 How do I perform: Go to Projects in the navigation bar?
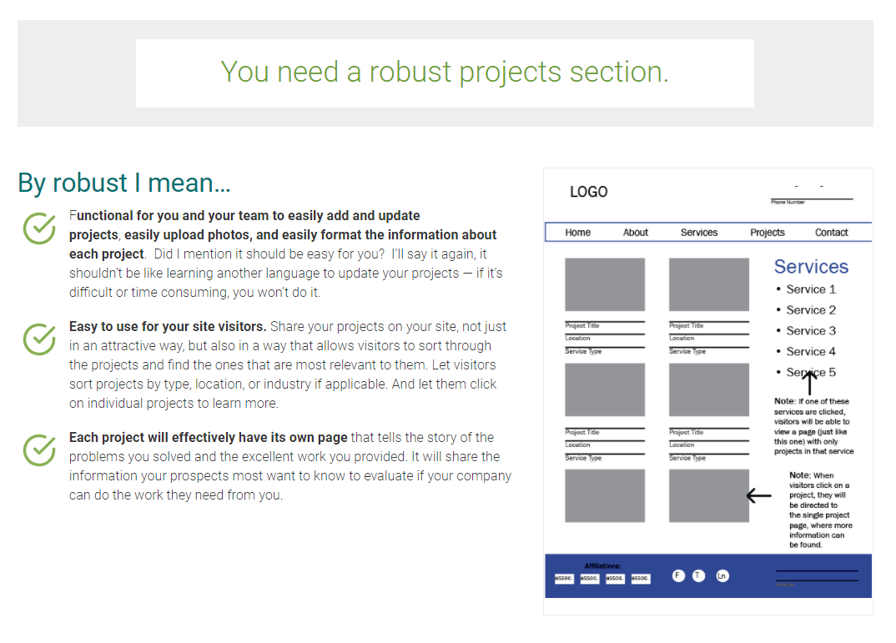pos(768,233)
